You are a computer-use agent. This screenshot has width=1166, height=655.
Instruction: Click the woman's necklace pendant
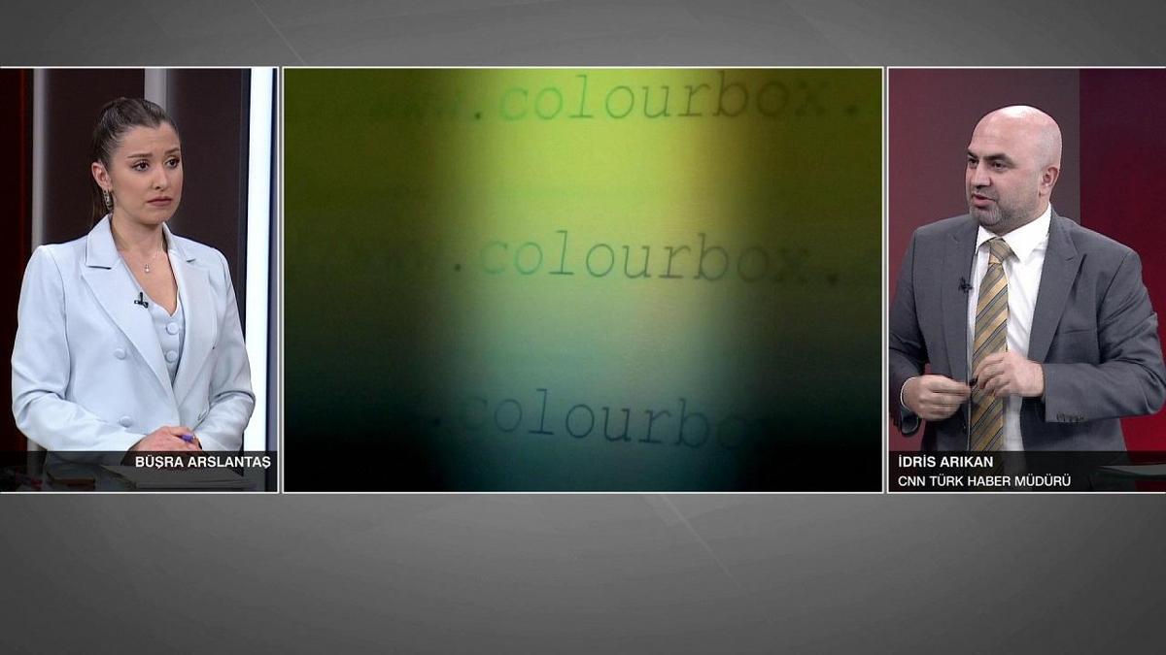[148, 268]
